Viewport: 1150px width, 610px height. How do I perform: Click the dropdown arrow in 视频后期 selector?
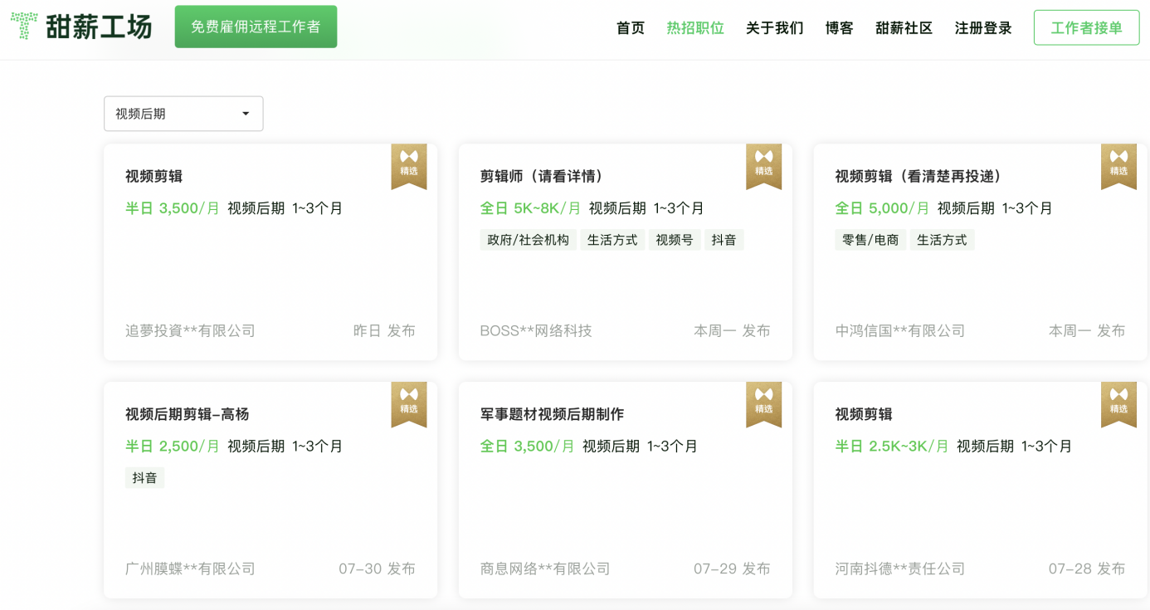246,114
